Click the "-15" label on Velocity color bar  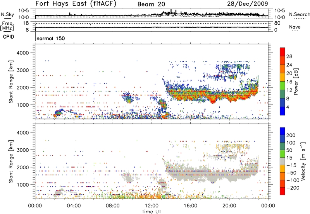291,165
